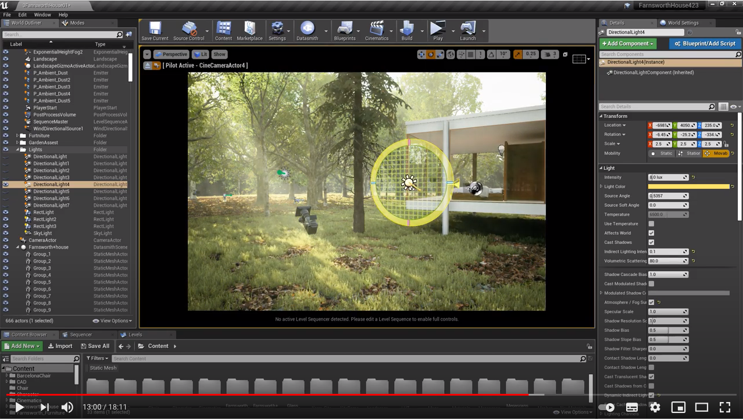Click the Add Component button
The width and height of the screenshot is (743, 420).
coord(628,44)
